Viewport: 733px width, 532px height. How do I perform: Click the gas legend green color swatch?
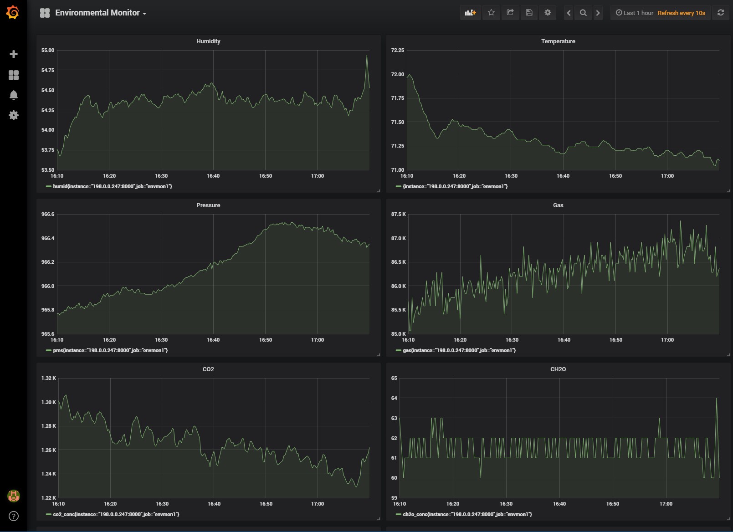click(398, 350)
